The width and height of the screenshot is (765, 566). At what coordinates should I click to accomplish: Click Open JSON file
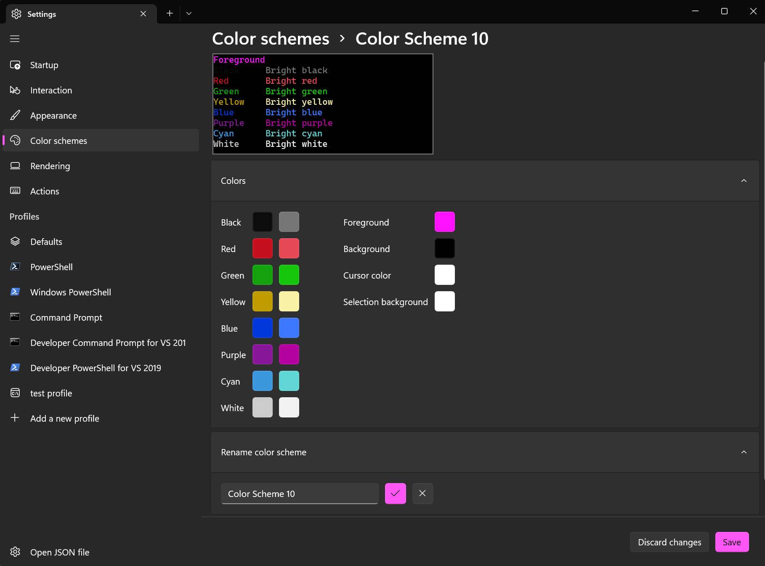tap(101, 552)
